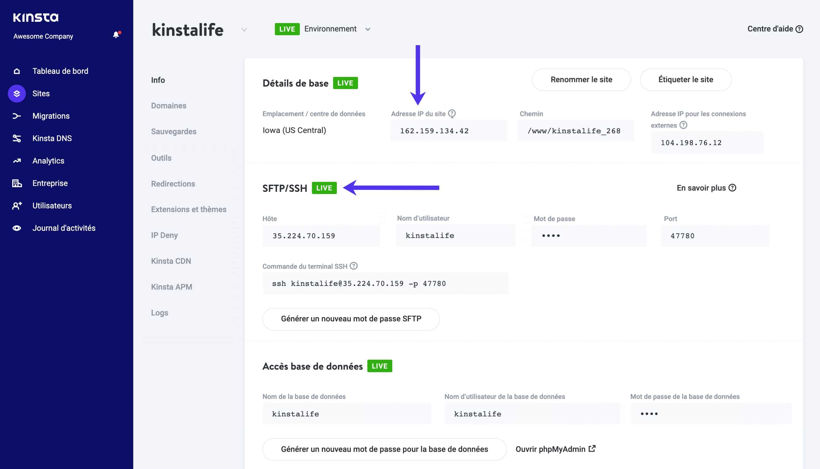The image size is (820, 469).
Task: View the Journal d'activités
Action: click(x=64, y=228)
